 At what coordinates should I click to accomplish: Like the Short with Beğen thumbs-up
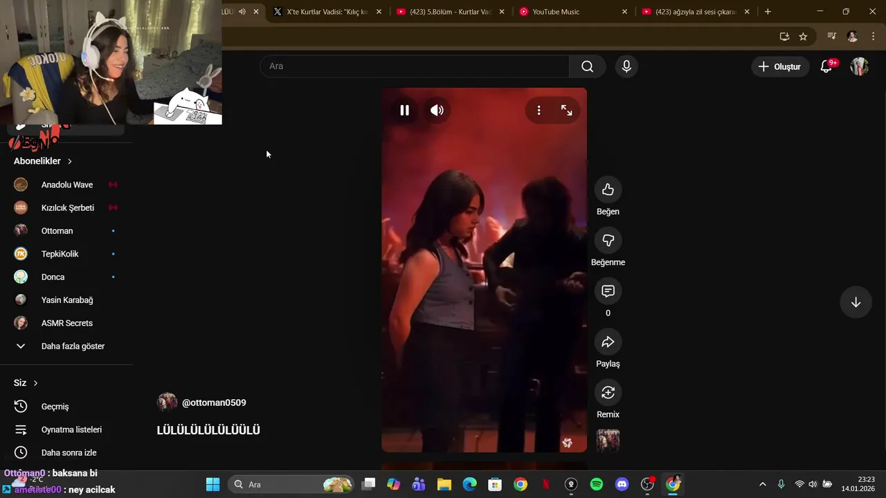click(608, 190)
